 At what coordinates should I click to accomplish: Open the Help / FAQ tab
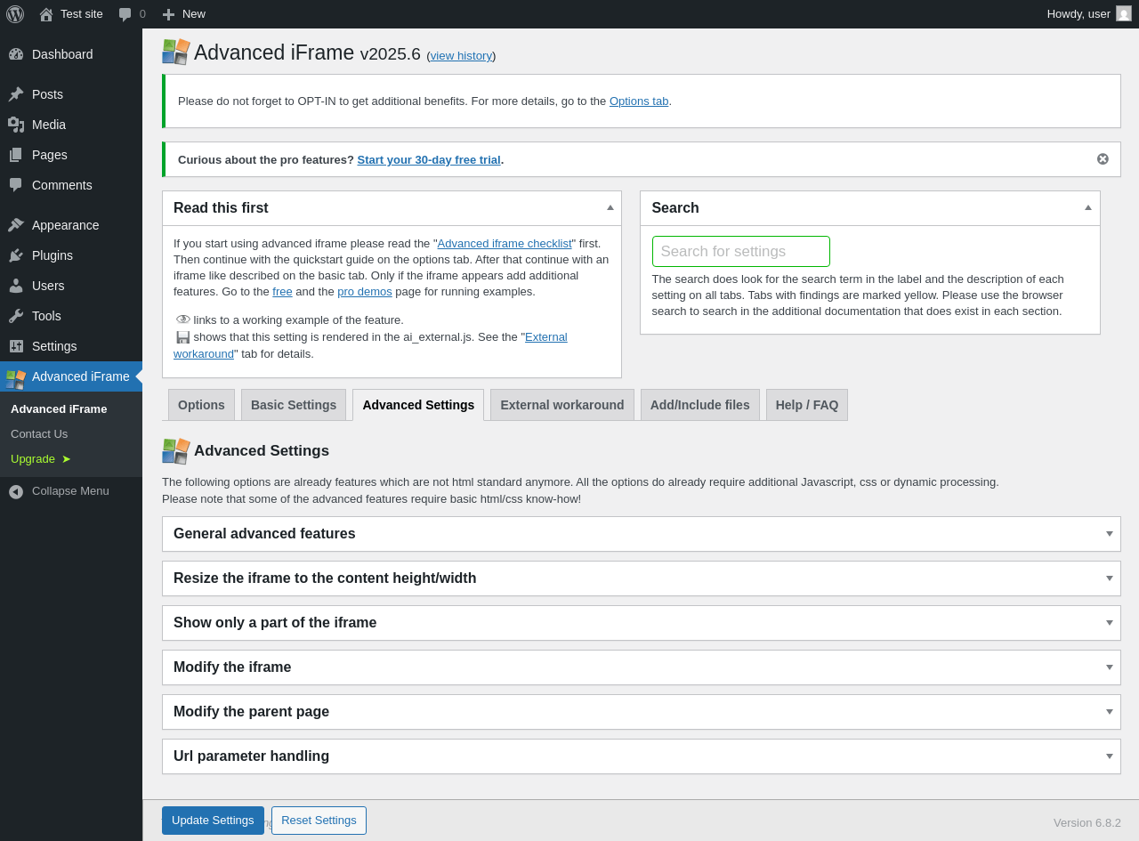(x=807, y=405)
